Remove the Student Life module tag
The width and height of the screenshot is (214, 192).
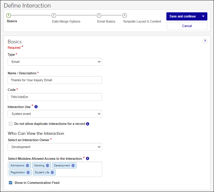52,172
